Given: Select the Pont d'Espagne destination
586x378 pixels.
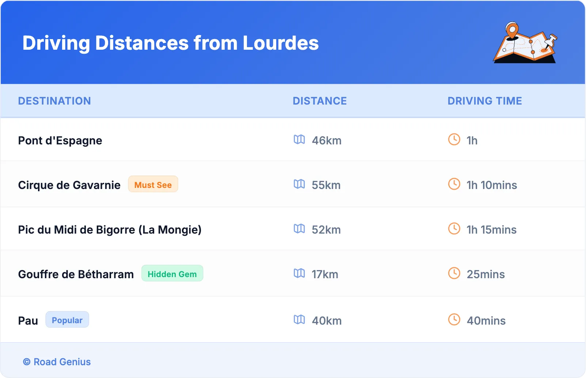Looking at the screenshot, I should 60,141.
